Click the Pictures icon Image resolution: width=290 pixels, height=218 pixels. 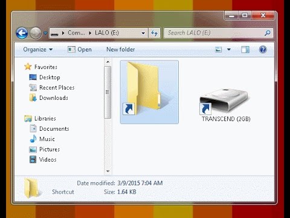click(33, 150)
